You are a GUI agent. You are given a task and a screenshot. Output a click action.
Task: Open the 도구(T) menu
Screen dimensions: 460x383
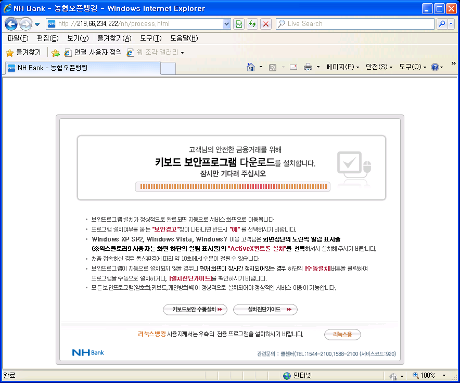(x=151, y=38)
